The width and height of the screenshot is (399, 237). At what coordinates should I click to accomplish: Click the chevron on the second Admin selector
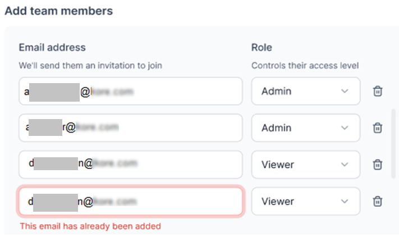[x=345, y=128]
